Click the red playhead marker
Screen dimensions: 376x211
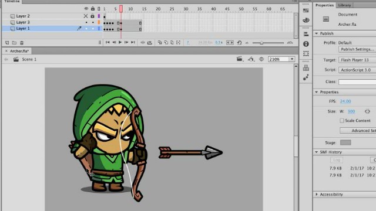(x=121, y=9)
